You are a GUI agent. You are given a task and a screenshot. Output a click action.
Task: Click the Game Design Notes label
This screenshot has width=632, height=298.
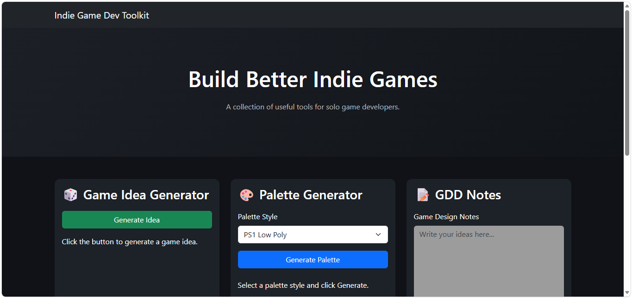click(446, 216)
